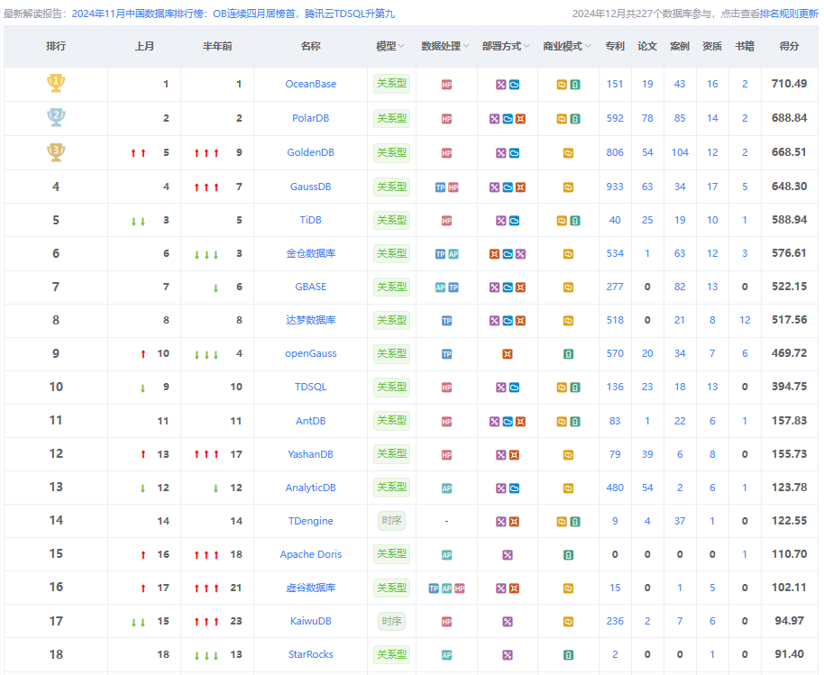Click the TP icon in openGauss row

click(x=446, y=354)
